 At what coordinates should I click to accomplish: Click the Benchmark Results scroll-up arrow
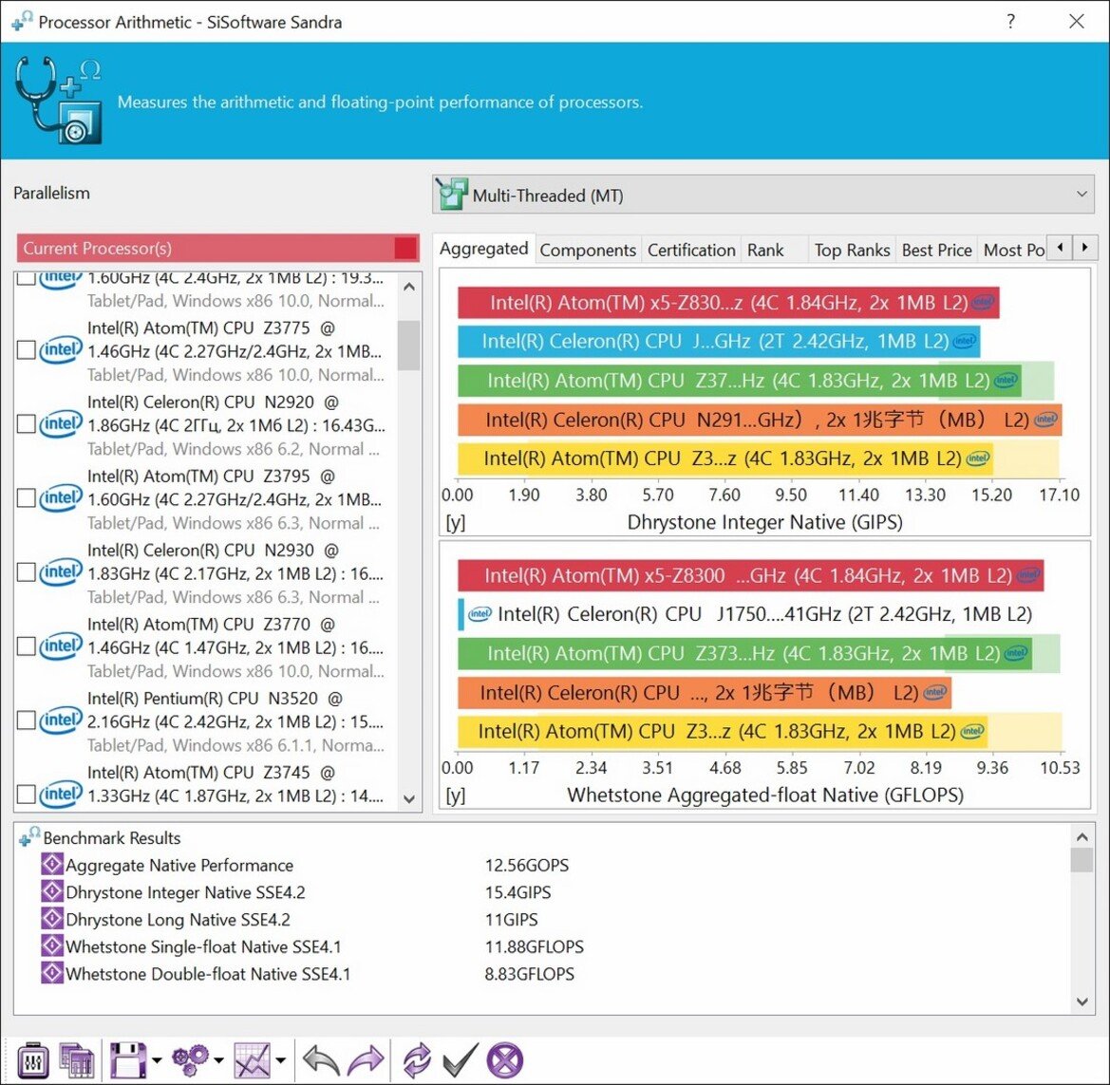(x=1082, y=836)
